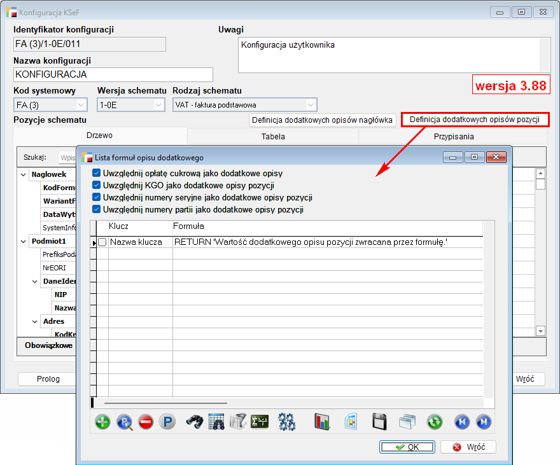Go to first record with blue arrow icon
Viewport: 560px width, 465px height.
click(x=461, y=422)
